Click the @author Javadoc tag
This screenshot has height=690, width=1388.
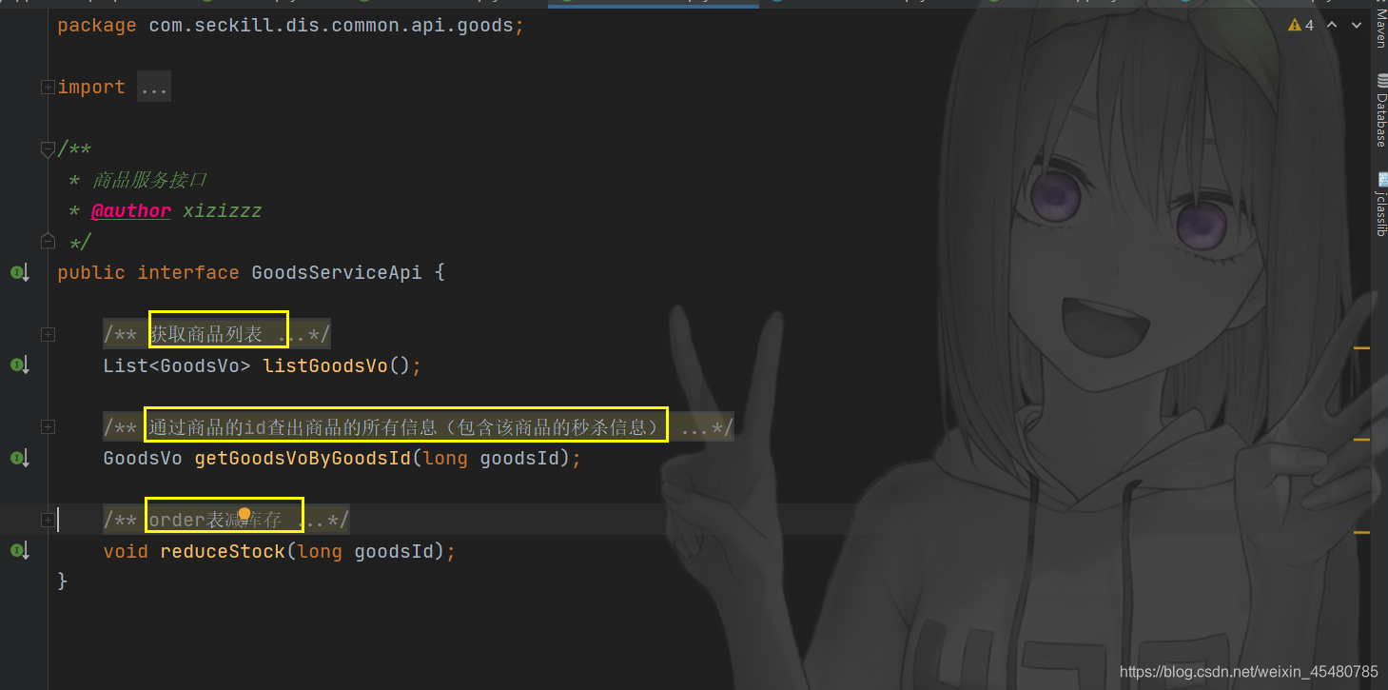pos(131,211)
